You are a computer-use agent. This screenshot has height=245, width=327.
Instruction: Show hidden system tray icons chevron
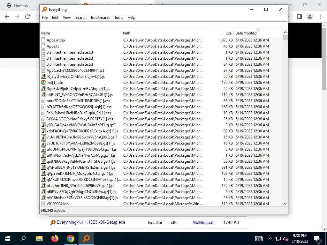tap(270, 239)
